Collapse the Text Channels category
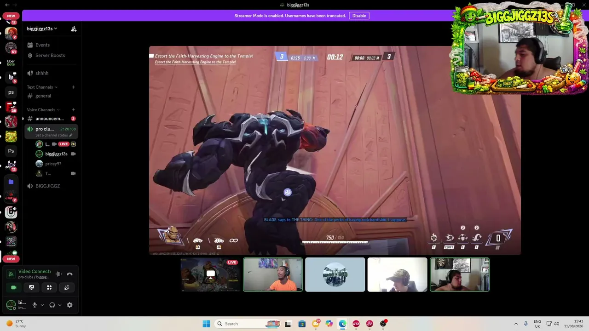Screen dimensions: 589x331 (42, 87)
